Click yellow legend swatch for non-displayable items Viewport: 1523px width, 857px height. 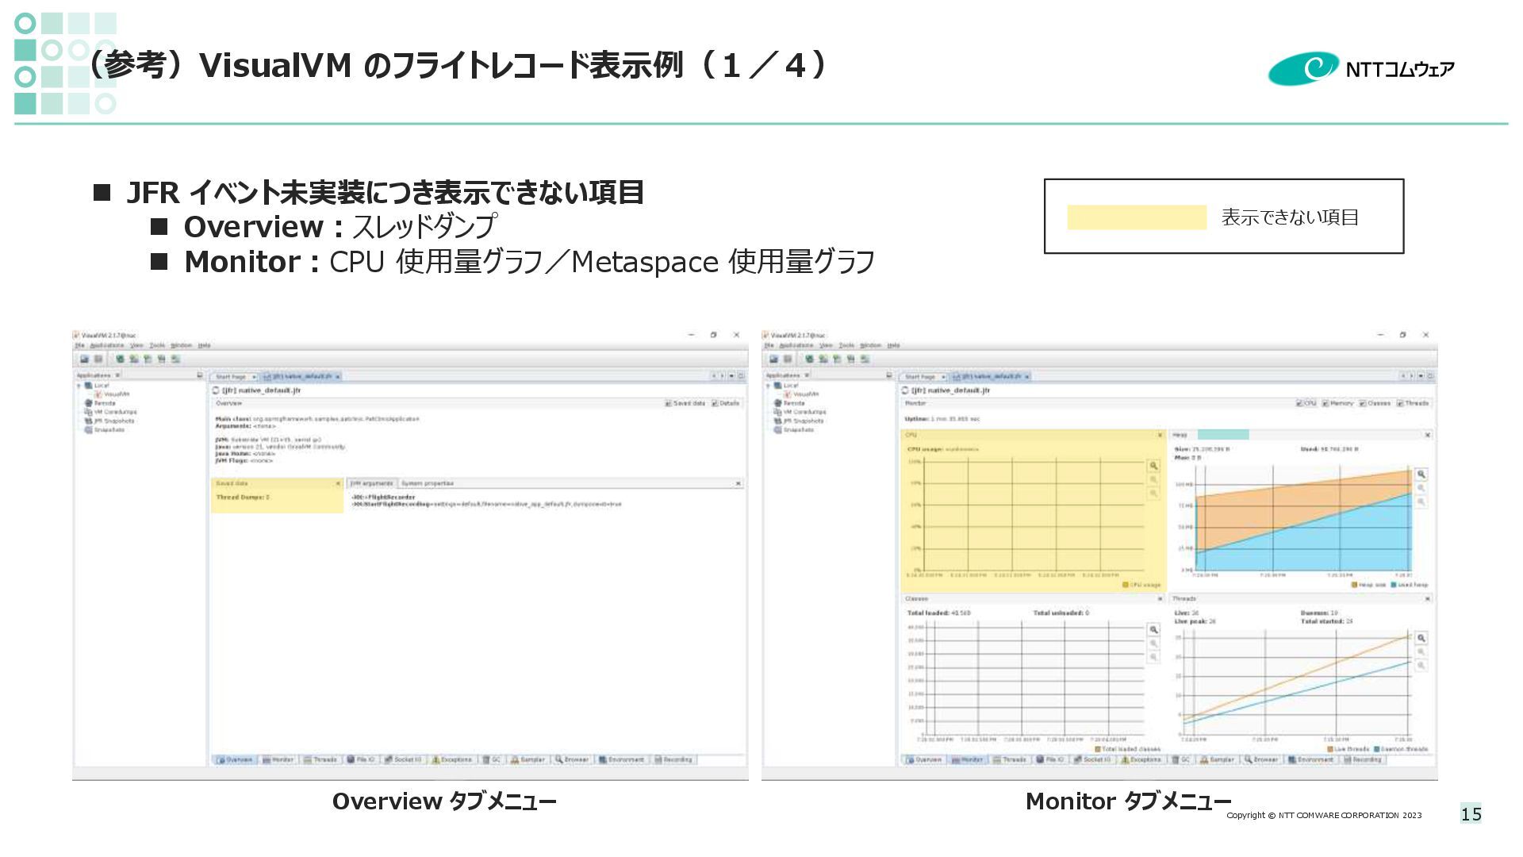(1136, 217)
